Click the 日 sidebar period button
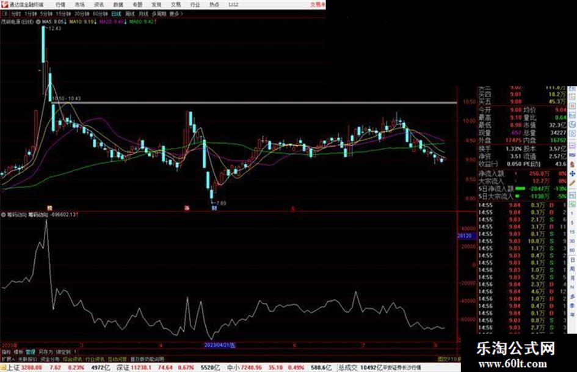The width and height of the screenshot is (577, 372). click(572, 260)
